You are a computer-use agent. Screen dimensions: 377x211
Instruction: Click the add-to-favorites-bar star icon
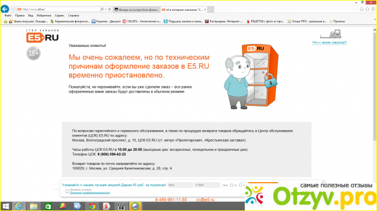[x=6, y=21]
